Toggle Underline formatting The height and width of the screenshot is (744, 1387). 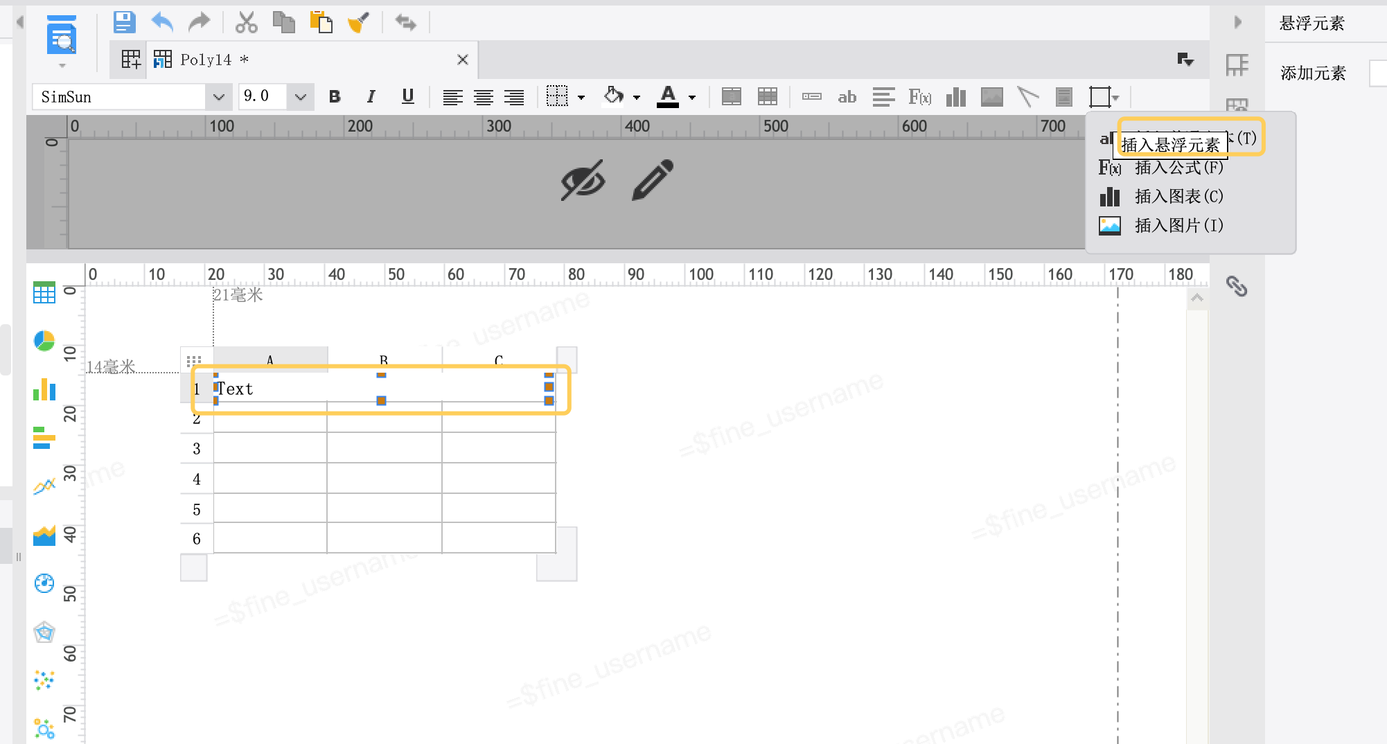(408, 97)
